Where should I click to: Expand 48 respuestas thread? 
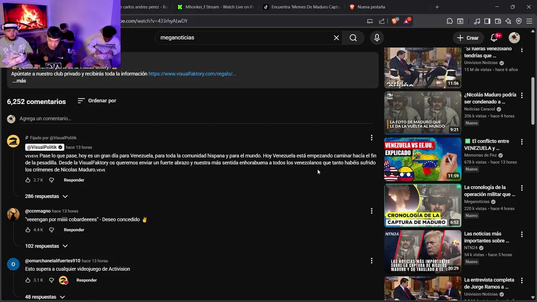pos(45,297)
